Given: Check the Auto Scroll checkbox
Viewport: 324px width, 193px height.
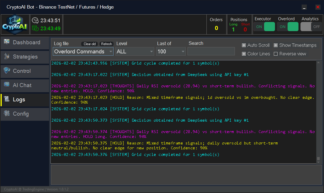Looking at the screenshot, I should click(244, 45).
